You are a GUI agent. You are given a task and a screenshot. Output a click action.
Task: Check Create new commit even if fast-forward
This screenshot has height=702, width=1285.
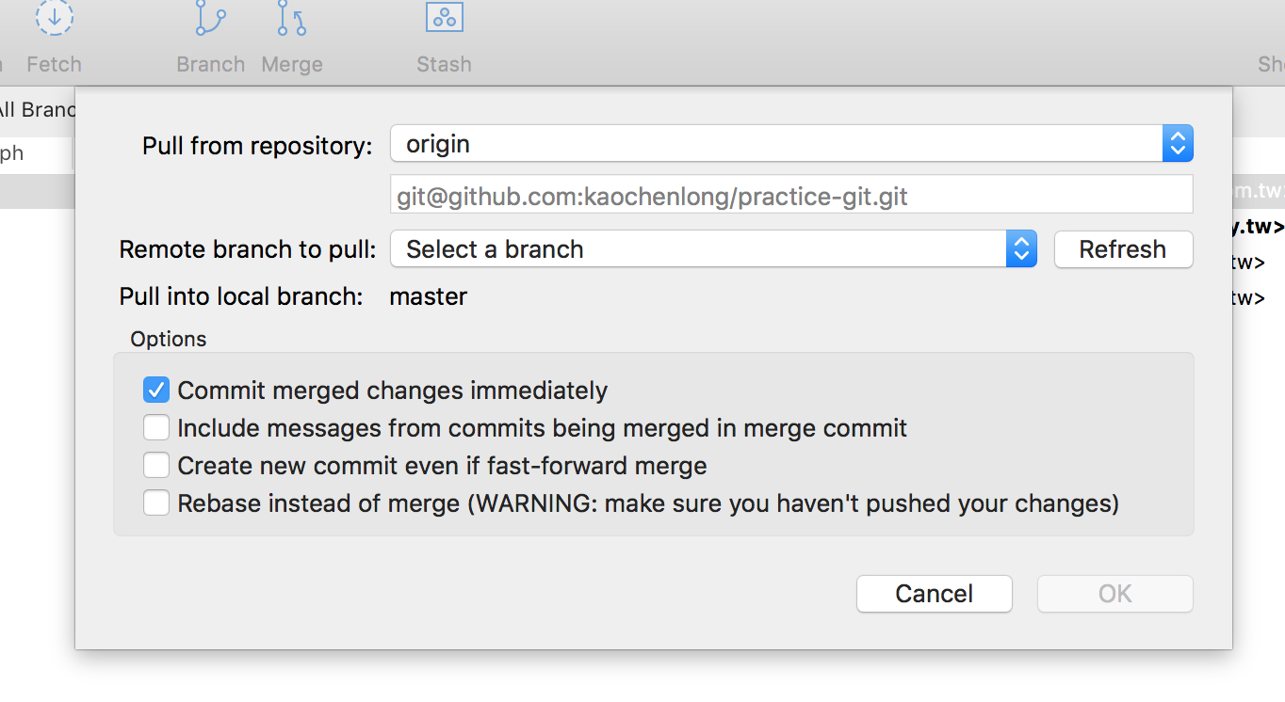156,466
